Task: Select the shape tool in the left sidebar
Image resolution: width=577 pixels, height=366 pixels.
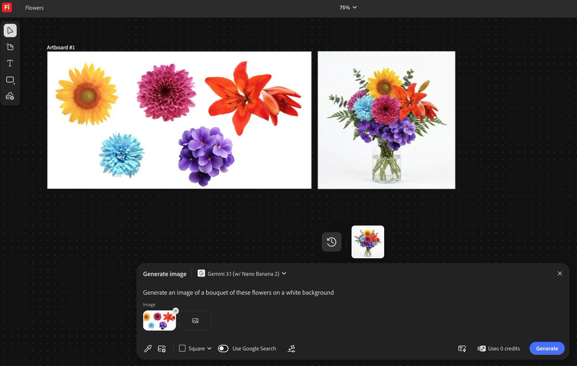Action: [x=10, y=79]
